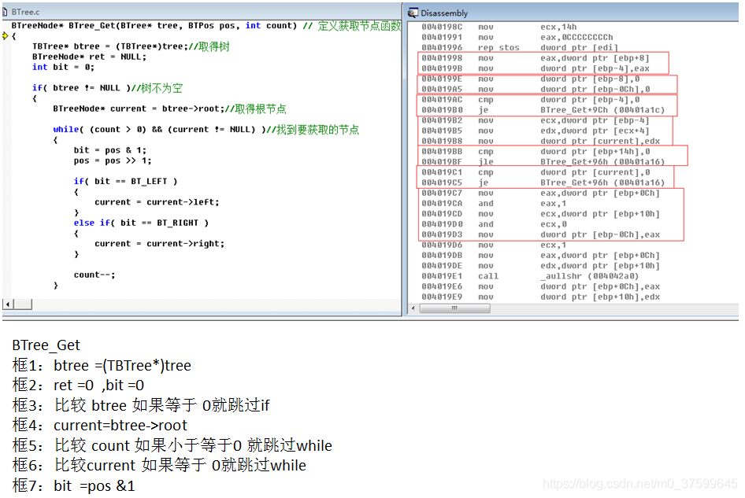Click the cmp instruction at 004019BB

point(536,152)
